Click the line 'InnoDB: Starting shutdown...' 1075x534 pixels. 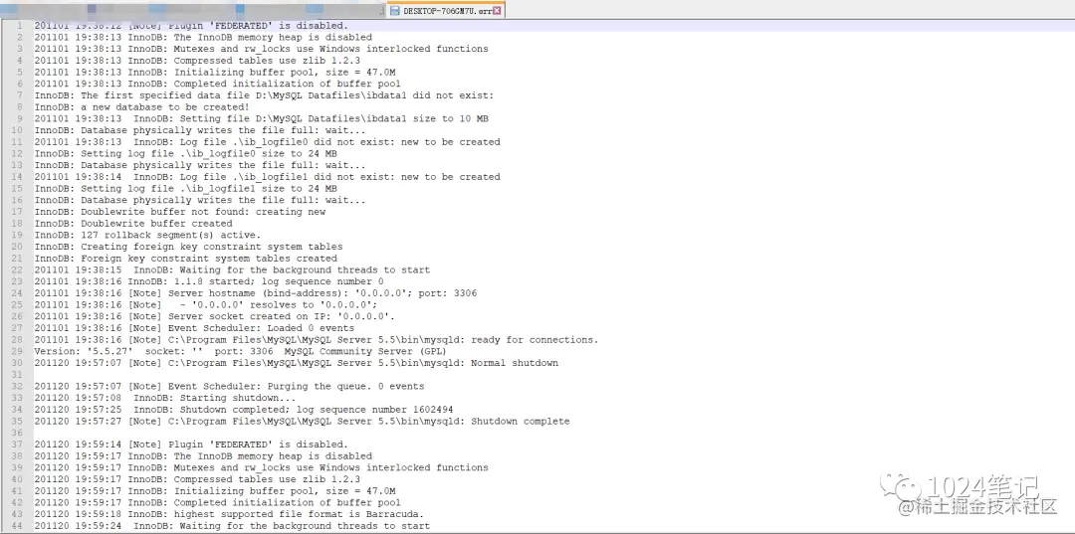coord(165,398)
